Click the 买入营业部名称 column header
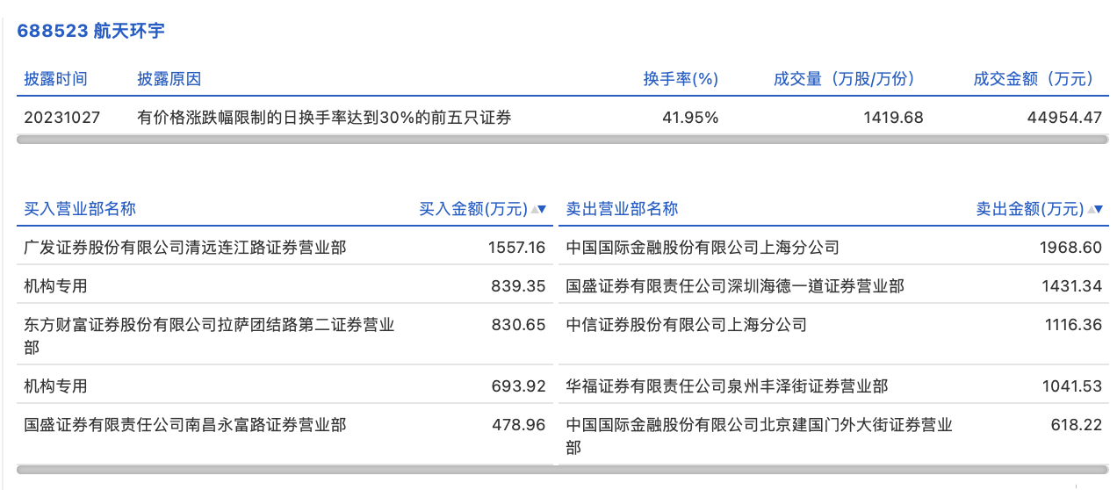The image size is (1117, 490). tap(80, 209)
